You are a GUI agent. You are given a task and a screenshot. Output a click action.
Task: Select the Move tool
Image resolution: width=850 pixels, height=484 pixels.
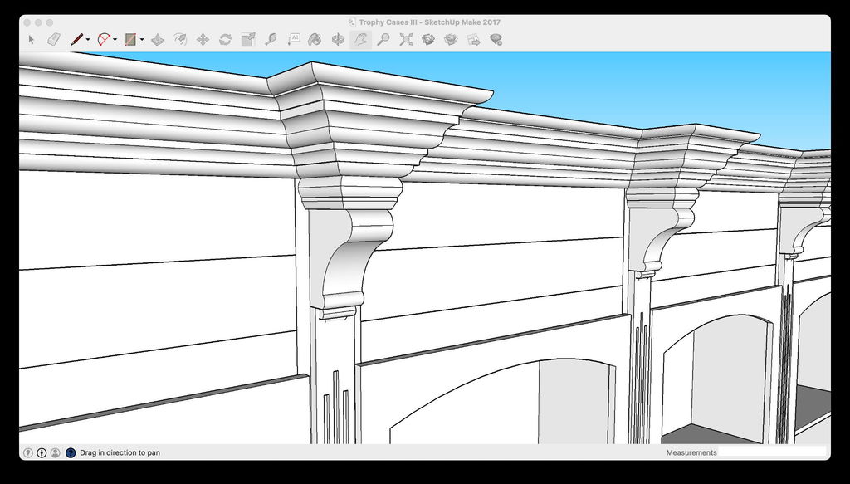(203, 39)
